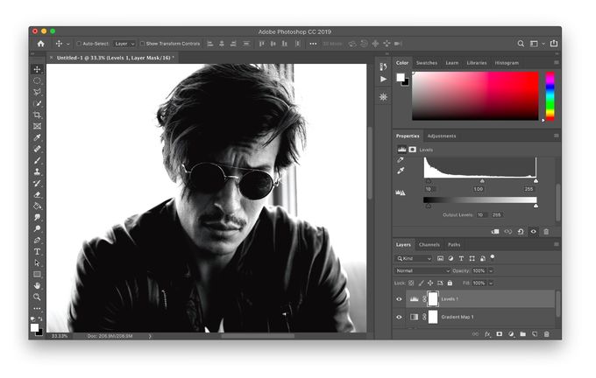Open the Color panel flyout menu

coord(556,63)
